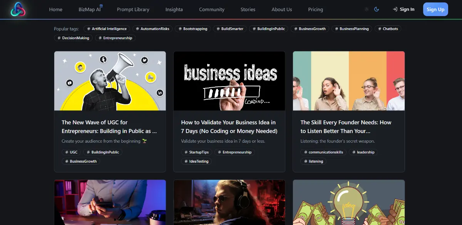462x225 pixels.
Task: Select the leadership tag on the listening article
Action: 364,152
